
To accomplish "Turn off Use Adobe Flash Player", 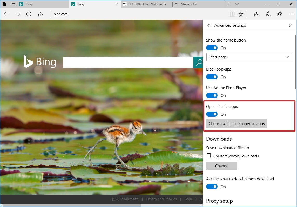I will (x=212, y=96).
